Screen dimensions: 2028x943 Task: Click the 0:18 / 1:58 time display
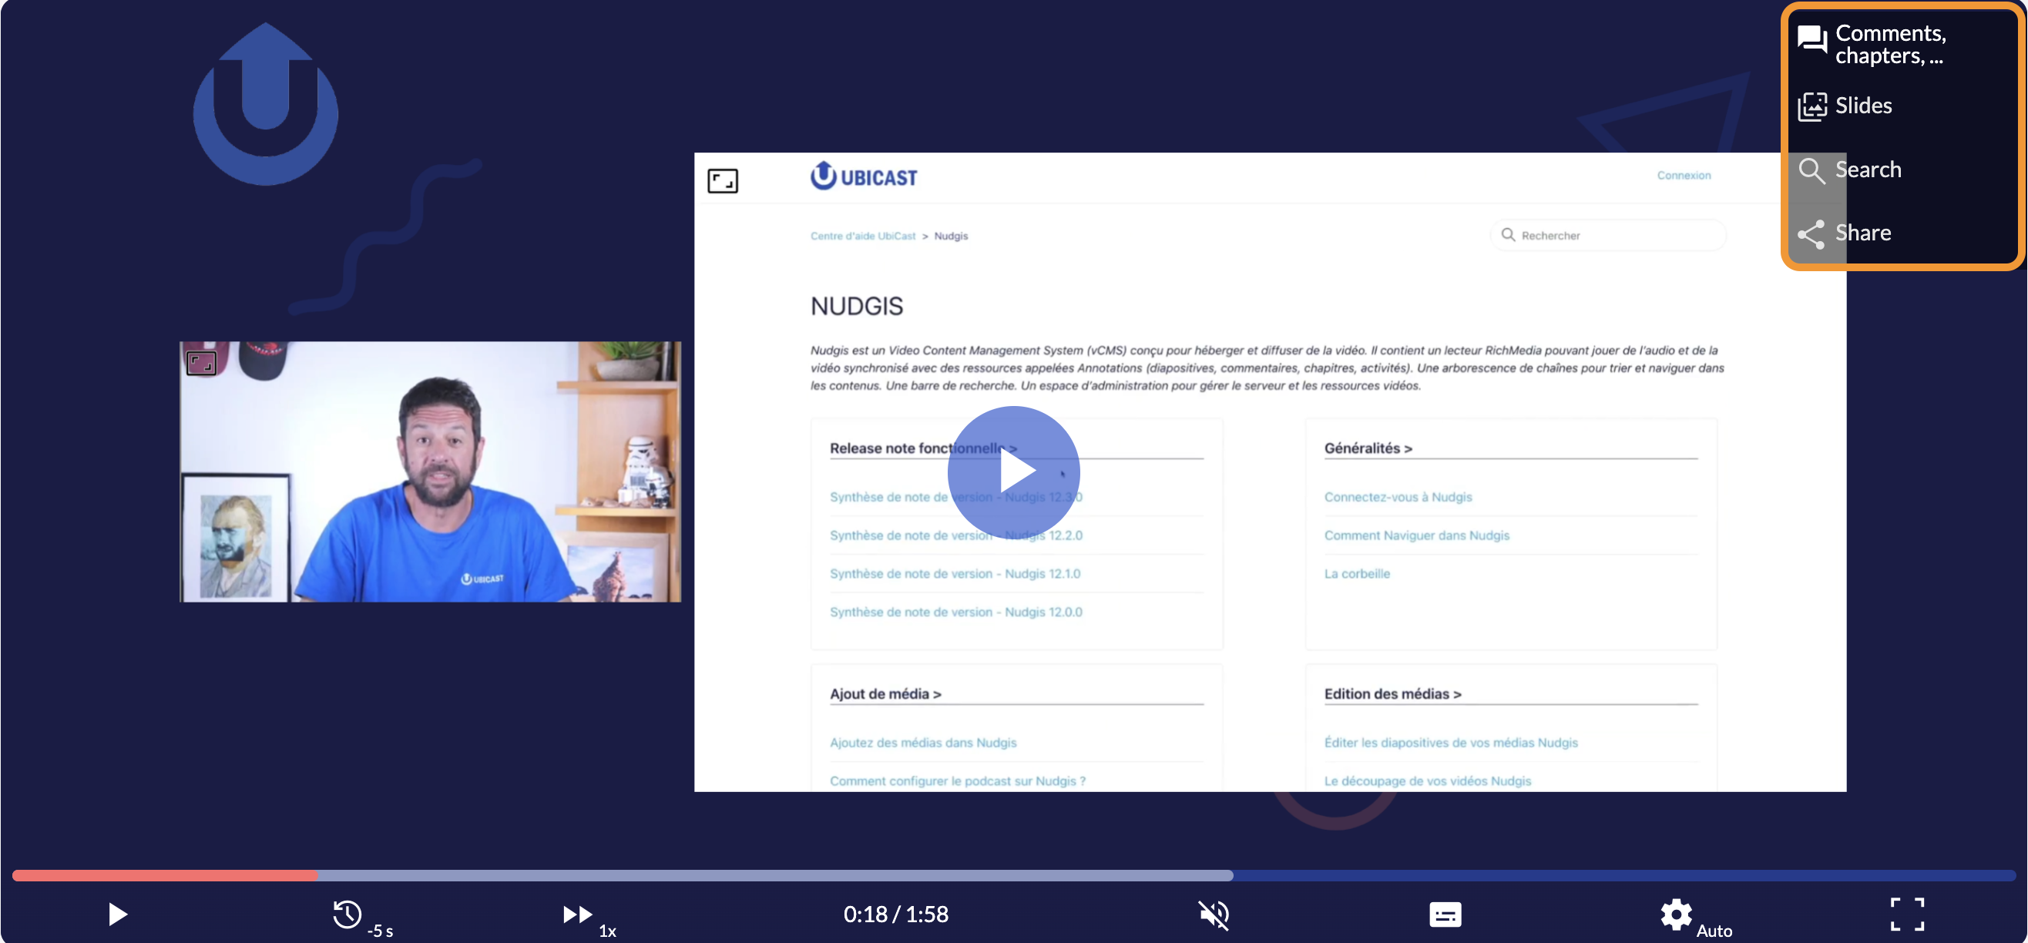[x=896, y=914]
